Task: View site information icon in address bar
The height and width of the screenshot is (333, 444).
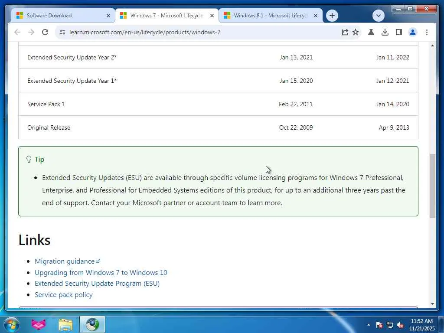Action: pos(62,32)
